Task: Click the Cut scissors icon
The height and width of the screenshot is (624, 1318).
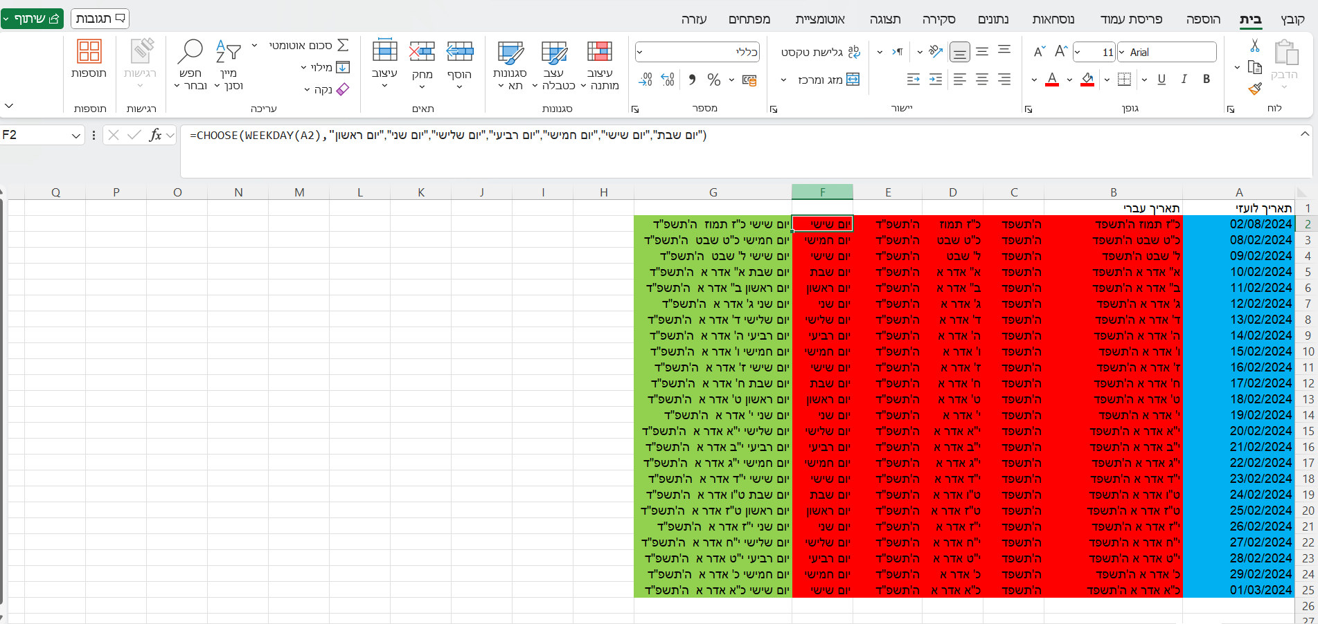Action: pyautogui.click(x=1255, y=46)
